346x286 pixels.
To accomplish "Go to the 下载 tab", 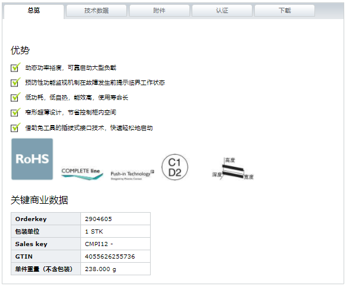I will click(x=285, y=11).
